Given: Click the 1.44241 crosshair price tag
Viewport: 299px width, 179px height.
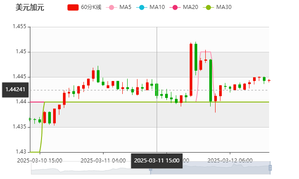Looking at the screenshot, I should [x=15, y=89].
